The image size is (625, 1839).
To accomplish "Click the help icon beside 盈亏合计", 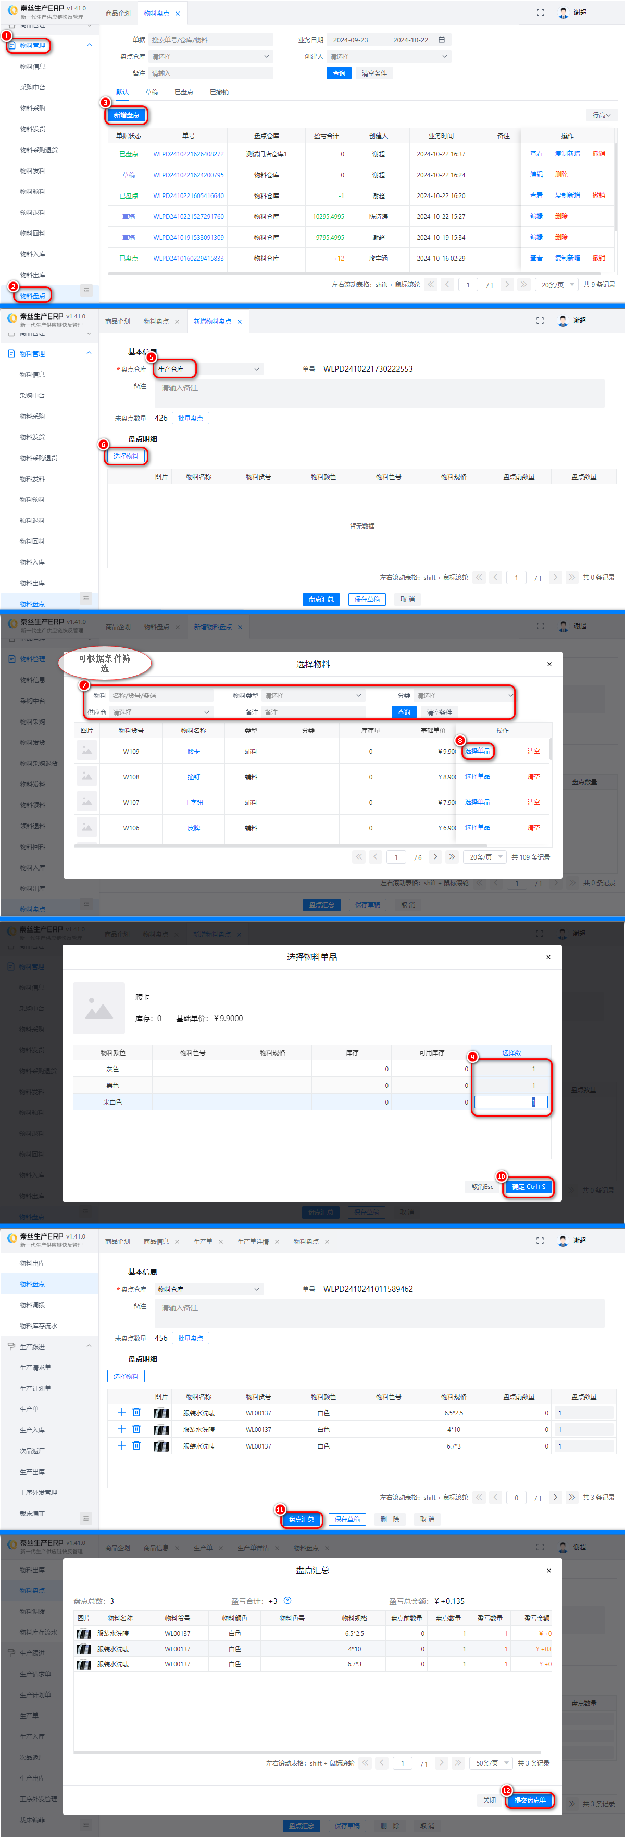I will click(x=287, y=1601).
